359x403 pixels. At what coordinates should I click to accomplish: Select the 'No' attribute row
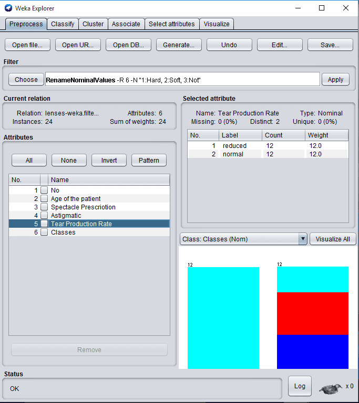coord(89,190)
